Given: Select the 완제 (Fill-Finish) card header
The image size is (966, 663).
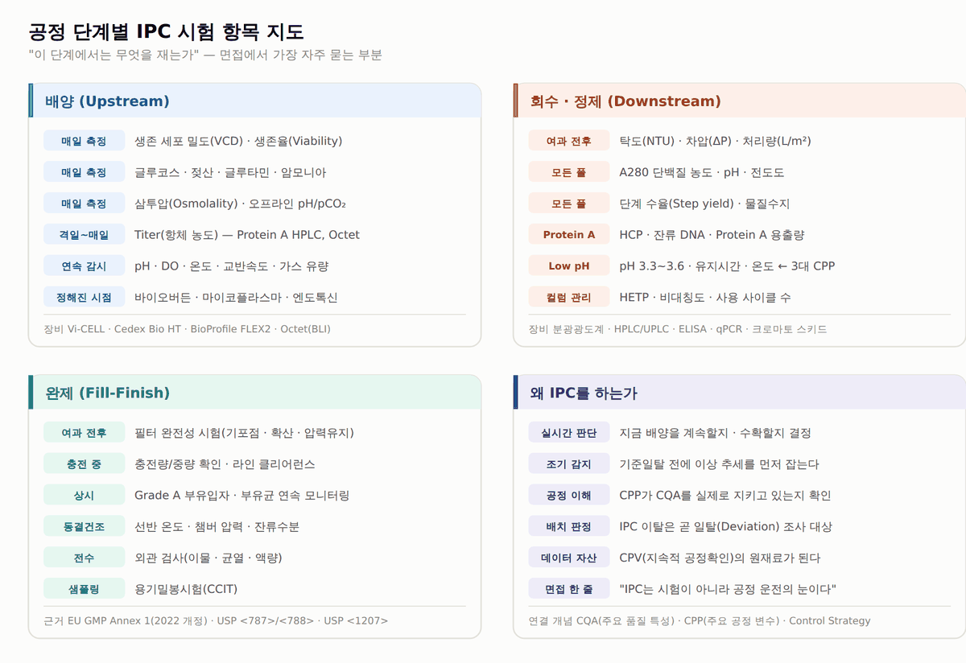Looking at the screenshot, I should (x=255, y=393).
